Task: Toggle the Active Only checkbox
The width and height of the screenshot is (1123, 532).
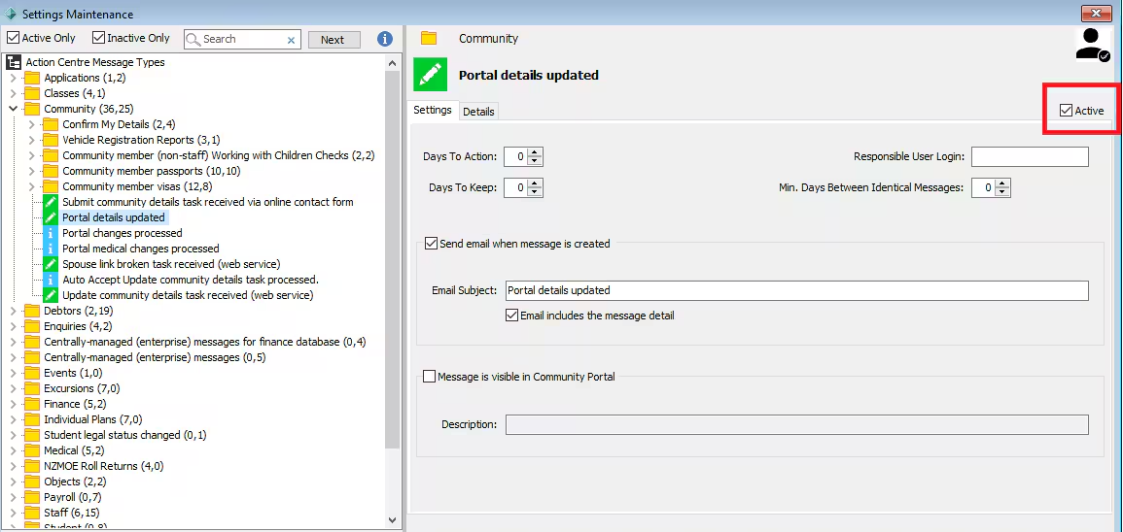Action: (13, 38)
